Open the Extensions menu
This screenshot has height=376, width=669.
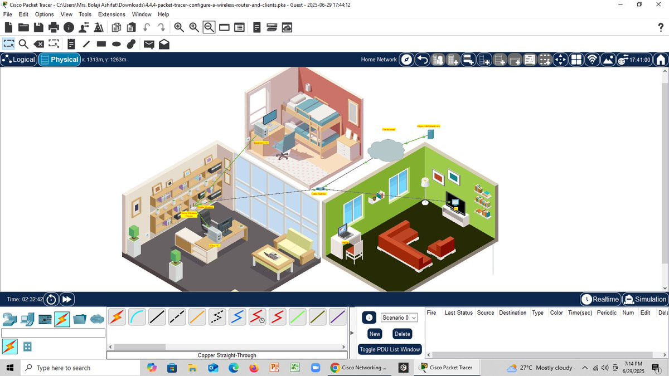111,14
